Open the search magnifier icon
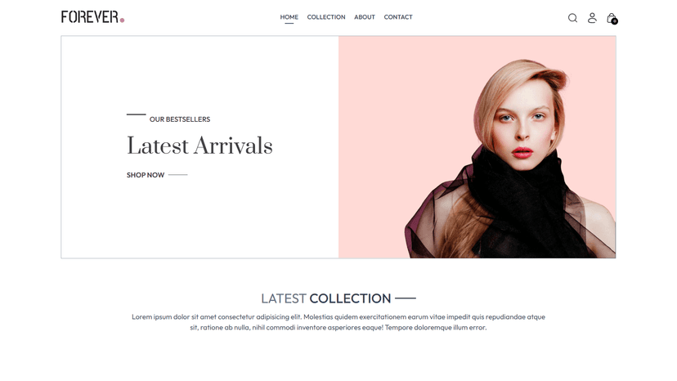677x381 pixels. (x=572, y=18)
